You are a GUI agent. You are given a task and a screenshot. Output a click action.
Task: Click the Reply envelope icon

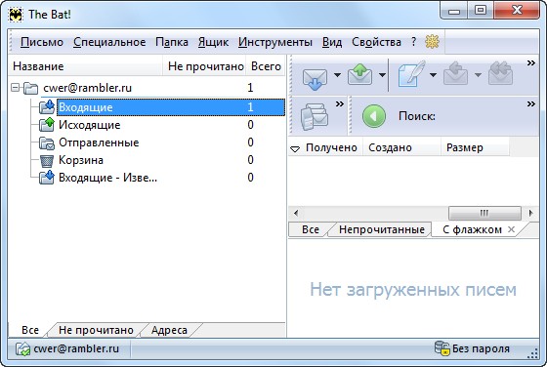click(455, 73)
